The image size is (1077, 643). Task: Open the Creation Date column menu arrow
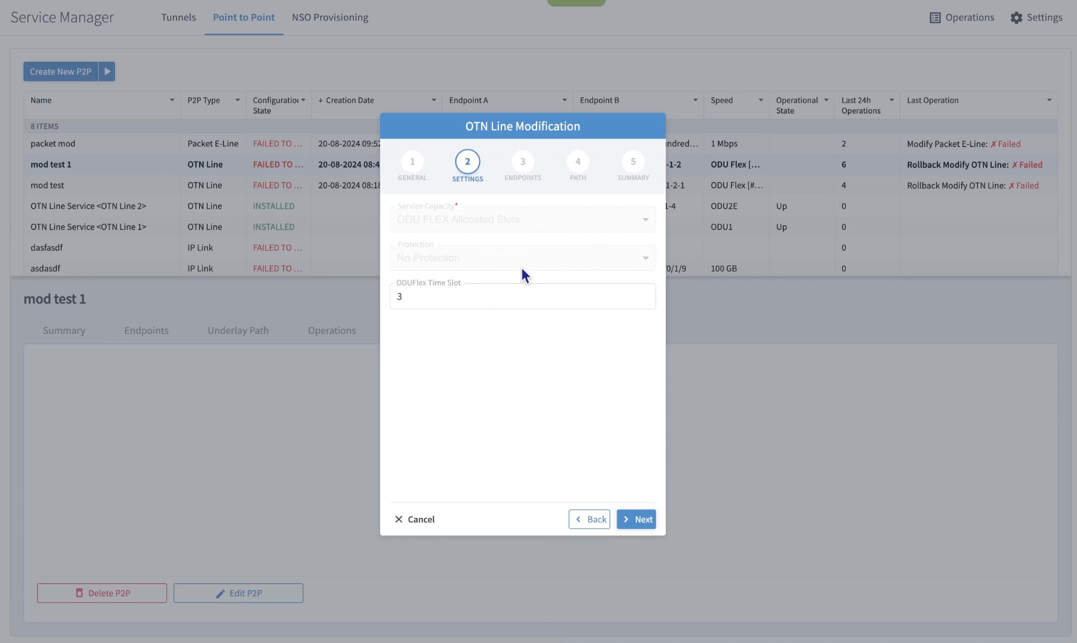[x=434, y=100]
